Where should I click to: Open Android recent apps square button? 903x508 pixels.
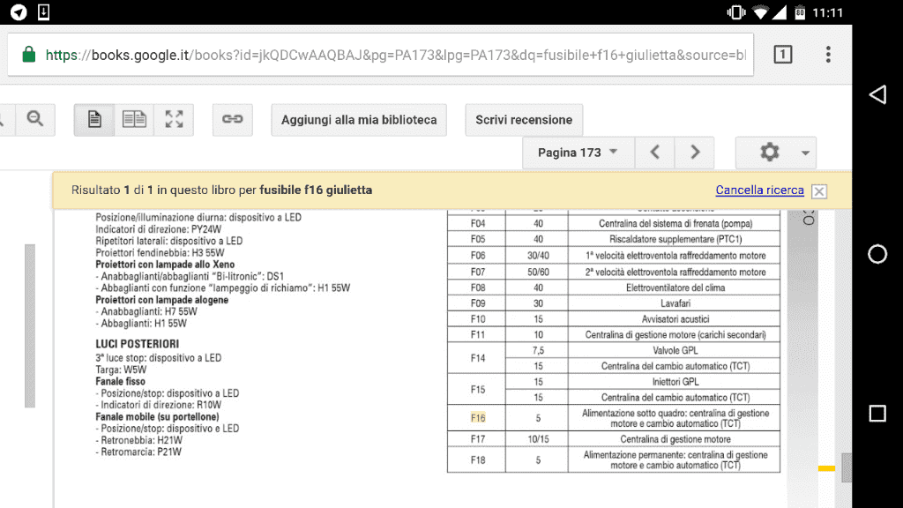click(877, 414)
